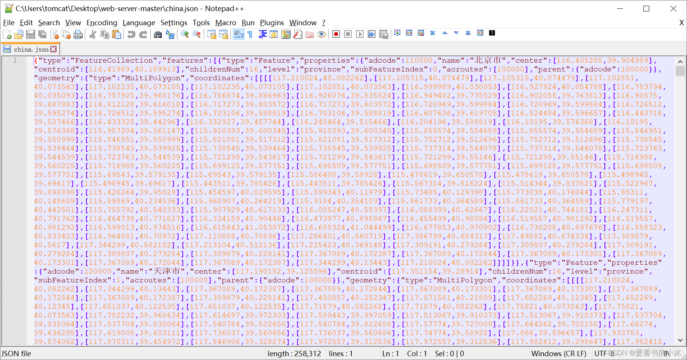The height and width of the screenshot is (360, 687).
Task: Print the document with printer icon
Action: 78,34
